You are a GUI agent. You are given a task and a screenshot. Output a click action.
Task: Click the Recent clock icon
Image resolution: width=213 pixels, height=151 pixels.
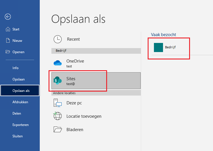pos(58,39)
